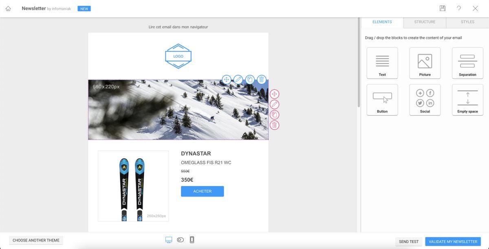Screen dimensions: 489x249
Task: Click the Send Test button
Action: pyautogui.click(x=409, y=242)
